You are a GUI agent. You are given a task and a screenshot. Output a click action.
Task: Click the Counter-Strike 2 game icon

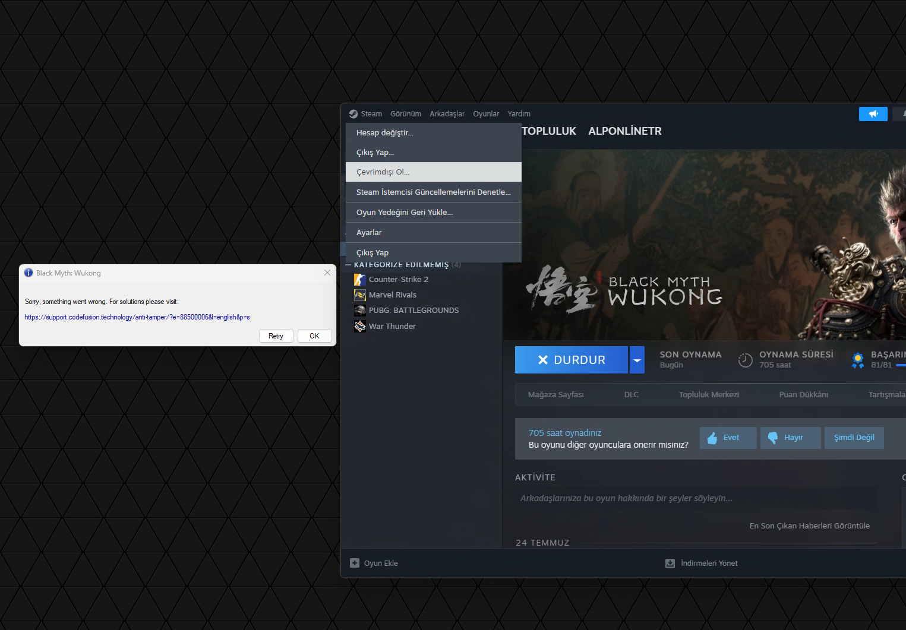click(360, 279)
